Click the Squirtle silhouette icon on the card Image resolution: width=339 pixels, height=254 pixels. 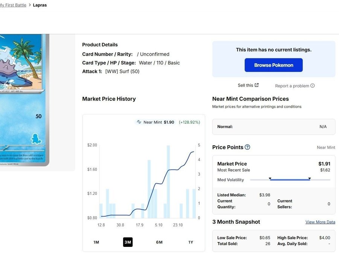[x=36, y=138]
